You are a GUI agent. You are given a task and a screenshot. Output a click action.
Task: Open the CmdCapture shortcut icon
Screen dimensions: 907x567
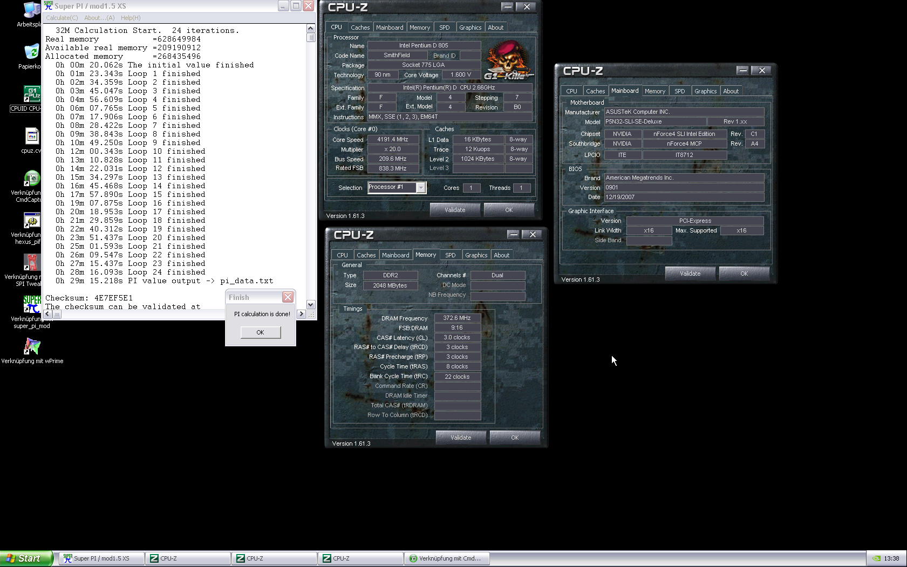click(x=31, y=179)
